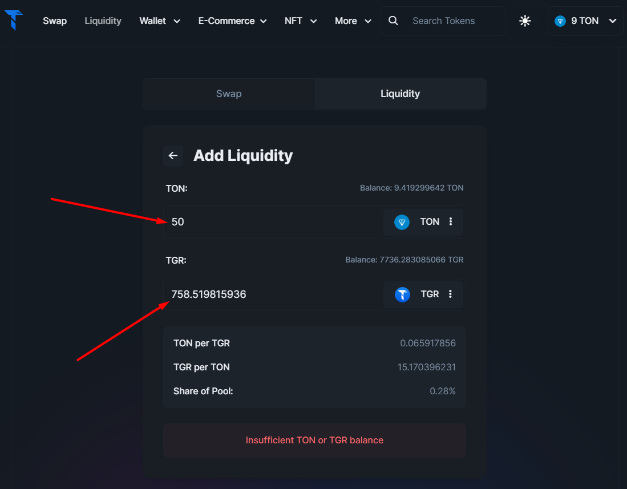Click the back arrow beside Add Liquidity
627x489 pixels.
click(x=173, y=156)
